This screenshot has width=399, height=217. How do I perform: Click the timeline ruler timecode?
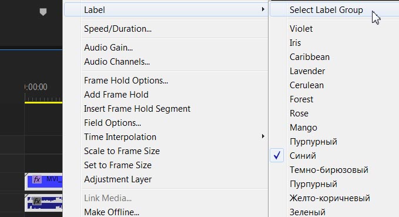coord(36,87)
